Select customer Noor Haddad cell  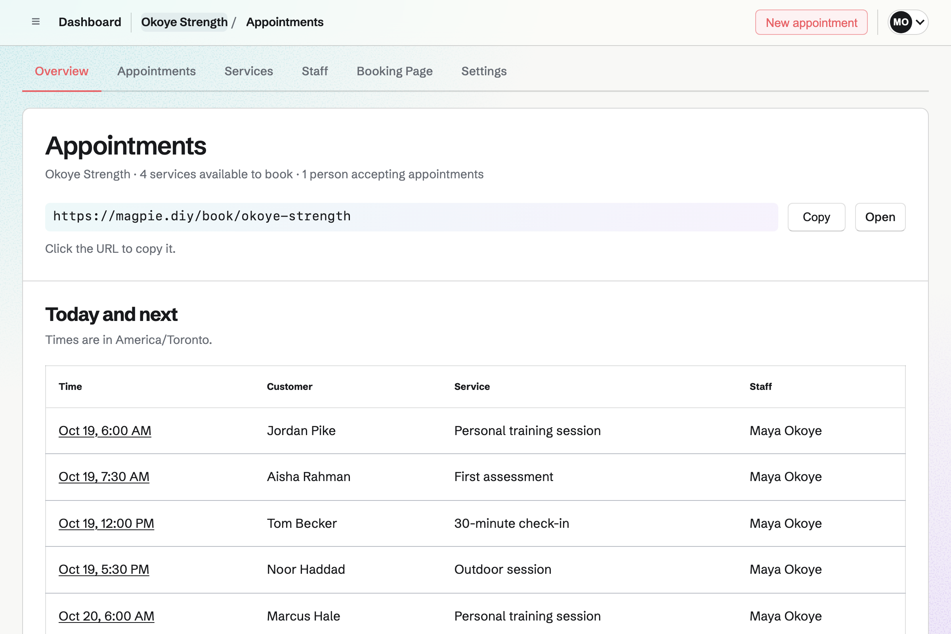coord(306,569)
